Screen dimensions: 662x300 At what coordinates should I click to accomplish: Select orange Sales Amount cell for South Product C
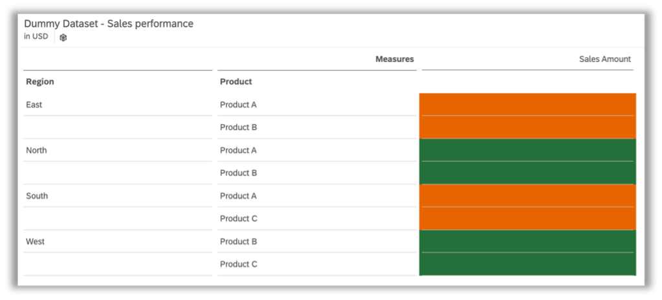[528, 218]
